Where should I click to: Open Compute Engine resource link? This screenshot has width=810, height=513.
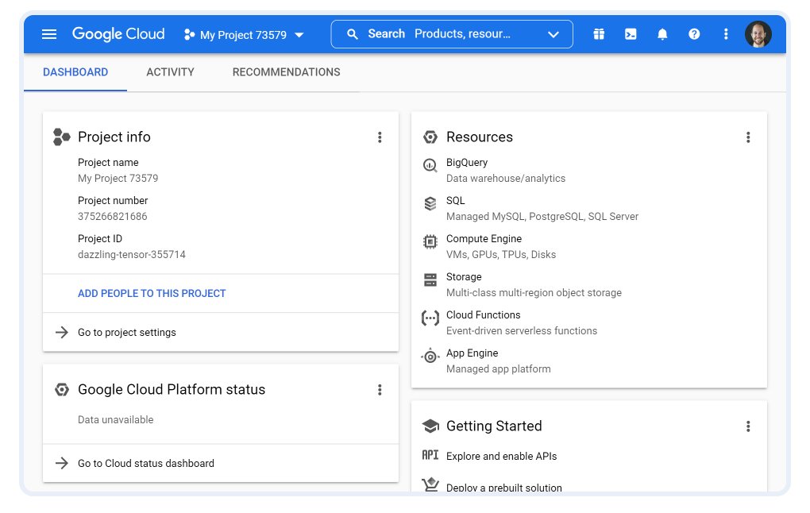(x=484, y=239)
